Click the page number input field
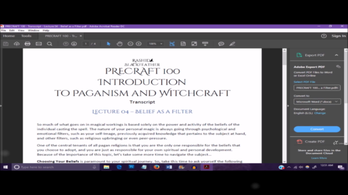This screenshot has height=195, width=348. pyautogui.click(x=86, y=44)
